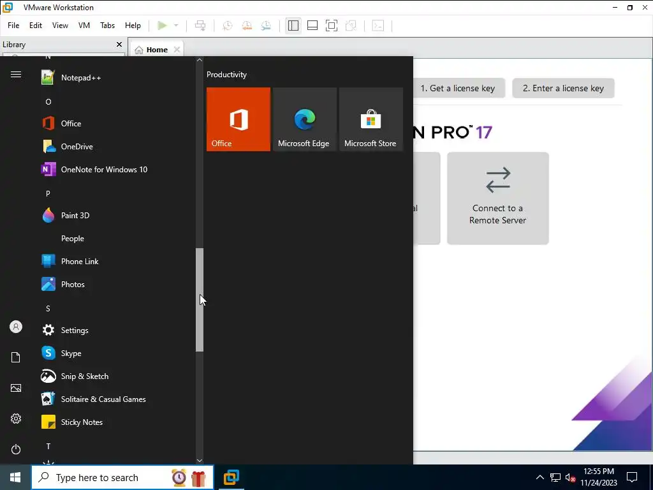This screenshot has width=653, height=490.
Task: Open the Office tile in Productivity
Action: [238, 119]
